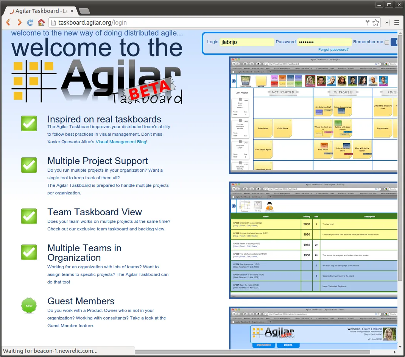This screenshot has width=405, height=357.
Task: Click the Password input field
Action: pos(324,42)
